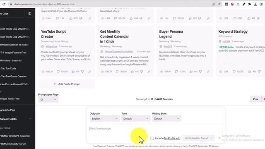Click the pen extension icon in browser toolbar

244,4
